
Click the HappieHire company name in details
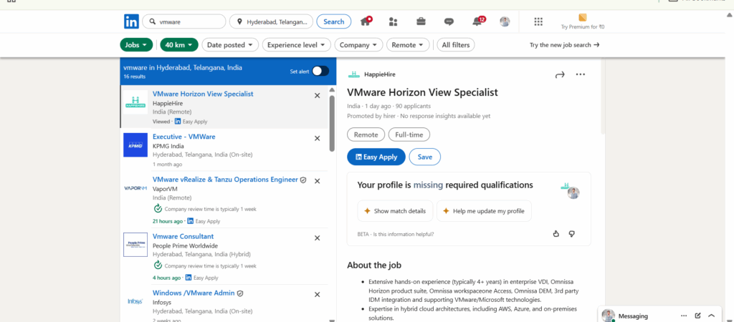coord(380,74)
